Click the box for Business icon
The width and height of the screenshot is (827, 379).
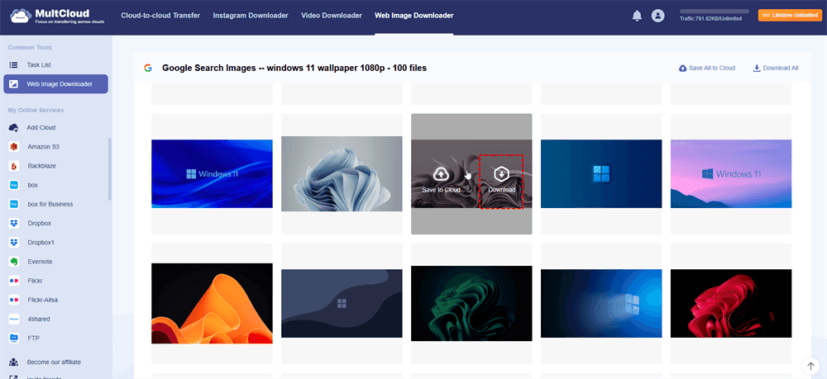click(14, 204)
